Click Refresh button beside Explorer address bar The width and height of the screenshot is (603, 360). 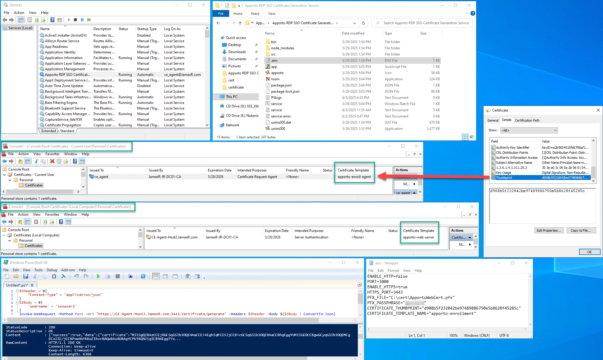point(363,23)
